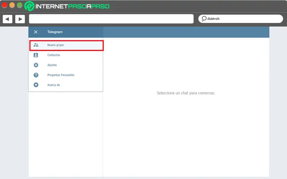The height and width of the screenshot is (179, 287).
Task: Click the green window maximize dot
Action: click(20, 5)
